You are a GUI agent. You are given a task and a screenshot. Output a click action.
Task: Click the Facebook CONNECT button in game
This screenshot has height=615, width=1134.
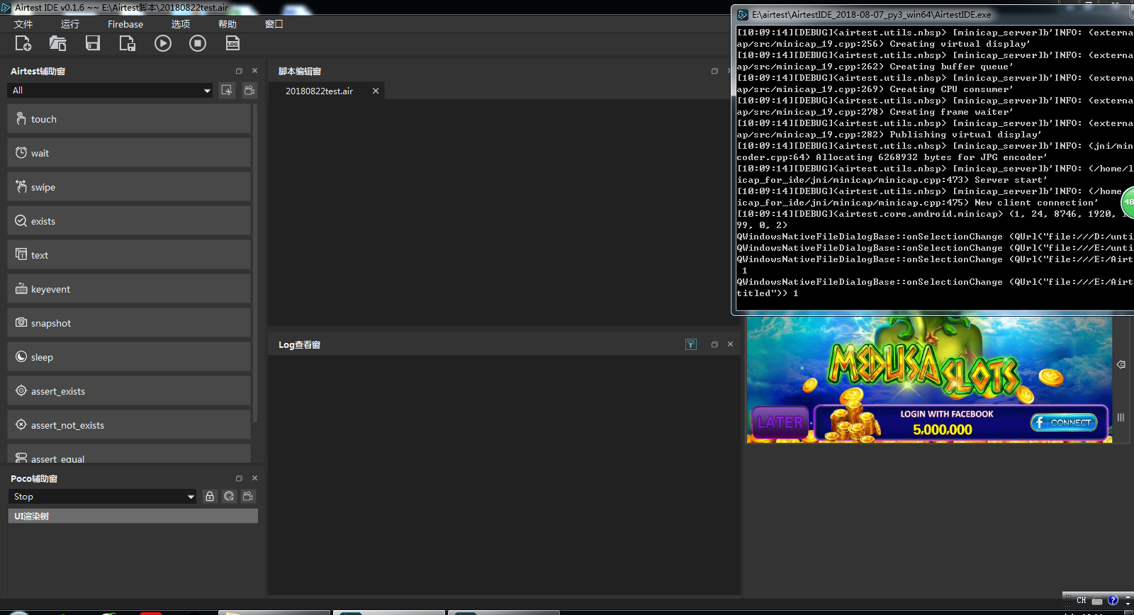tap(1064, 422)
